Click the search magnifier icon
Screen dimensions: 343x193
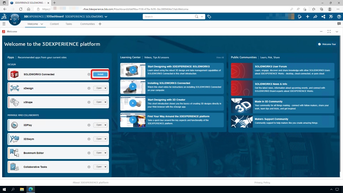[x=197, y=17]
